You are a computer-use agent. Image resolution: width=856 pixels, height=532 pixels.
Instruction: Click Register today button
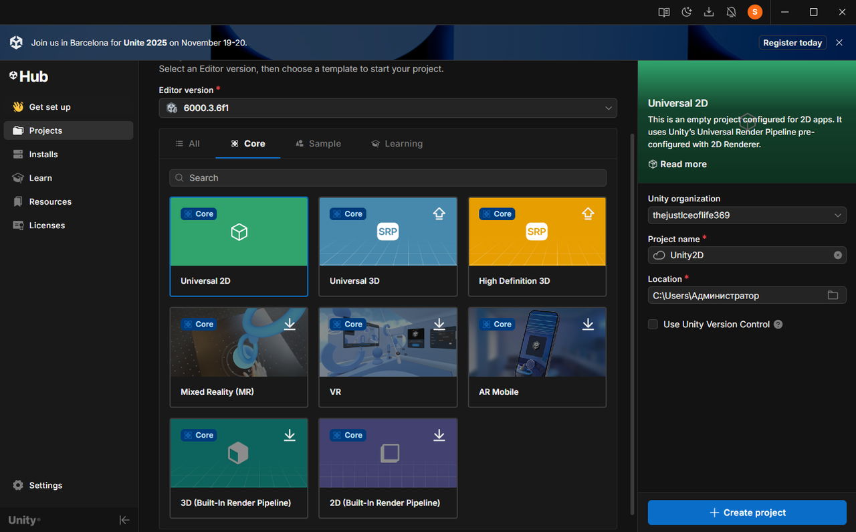click(792, 43)
